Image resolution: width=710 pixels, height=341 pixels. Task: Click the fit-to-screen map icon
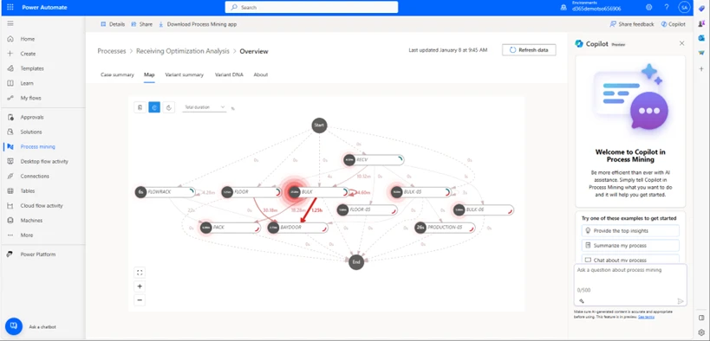point(140,273)
